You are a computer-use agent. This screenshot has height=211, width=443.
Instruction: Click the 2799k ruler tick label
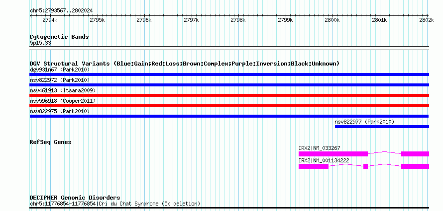[285, 20]
